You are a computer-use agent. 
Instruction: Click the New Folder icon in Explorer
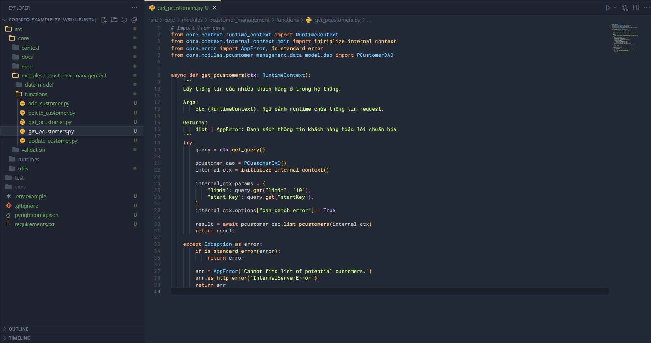pos(114,20)
